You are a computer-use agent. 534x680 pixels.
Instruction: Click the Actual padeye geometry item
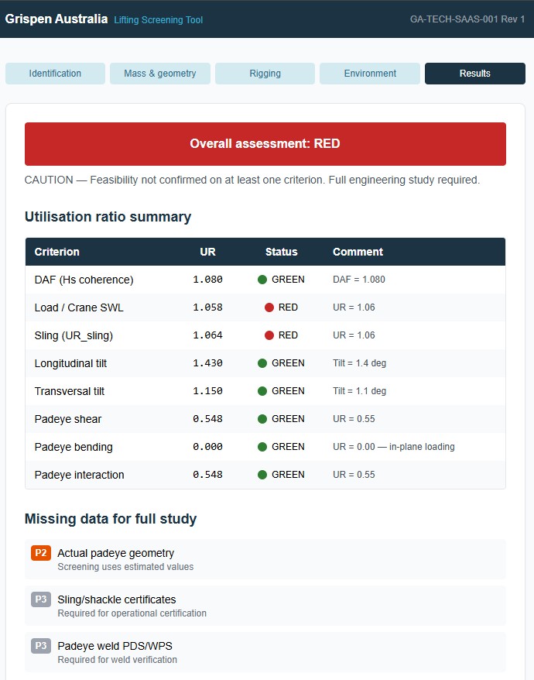[265, 559]
